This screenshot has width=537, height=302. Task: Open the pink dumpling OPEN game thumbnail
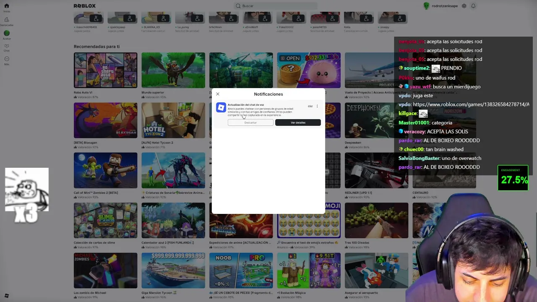pyautogui.click(x=309, y=70)
